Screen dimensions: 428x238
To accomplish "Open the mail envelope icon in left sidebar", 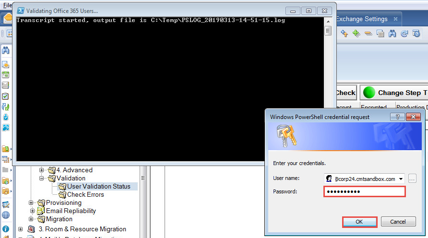I will click(5, 65).
